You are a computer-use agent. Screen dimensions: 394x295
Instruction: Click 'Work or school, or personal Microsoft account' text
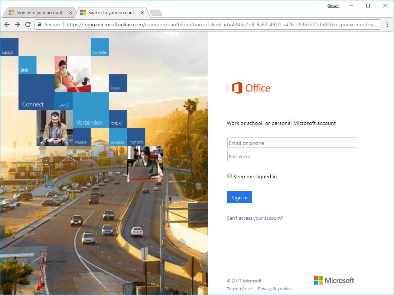click(281, 123)
